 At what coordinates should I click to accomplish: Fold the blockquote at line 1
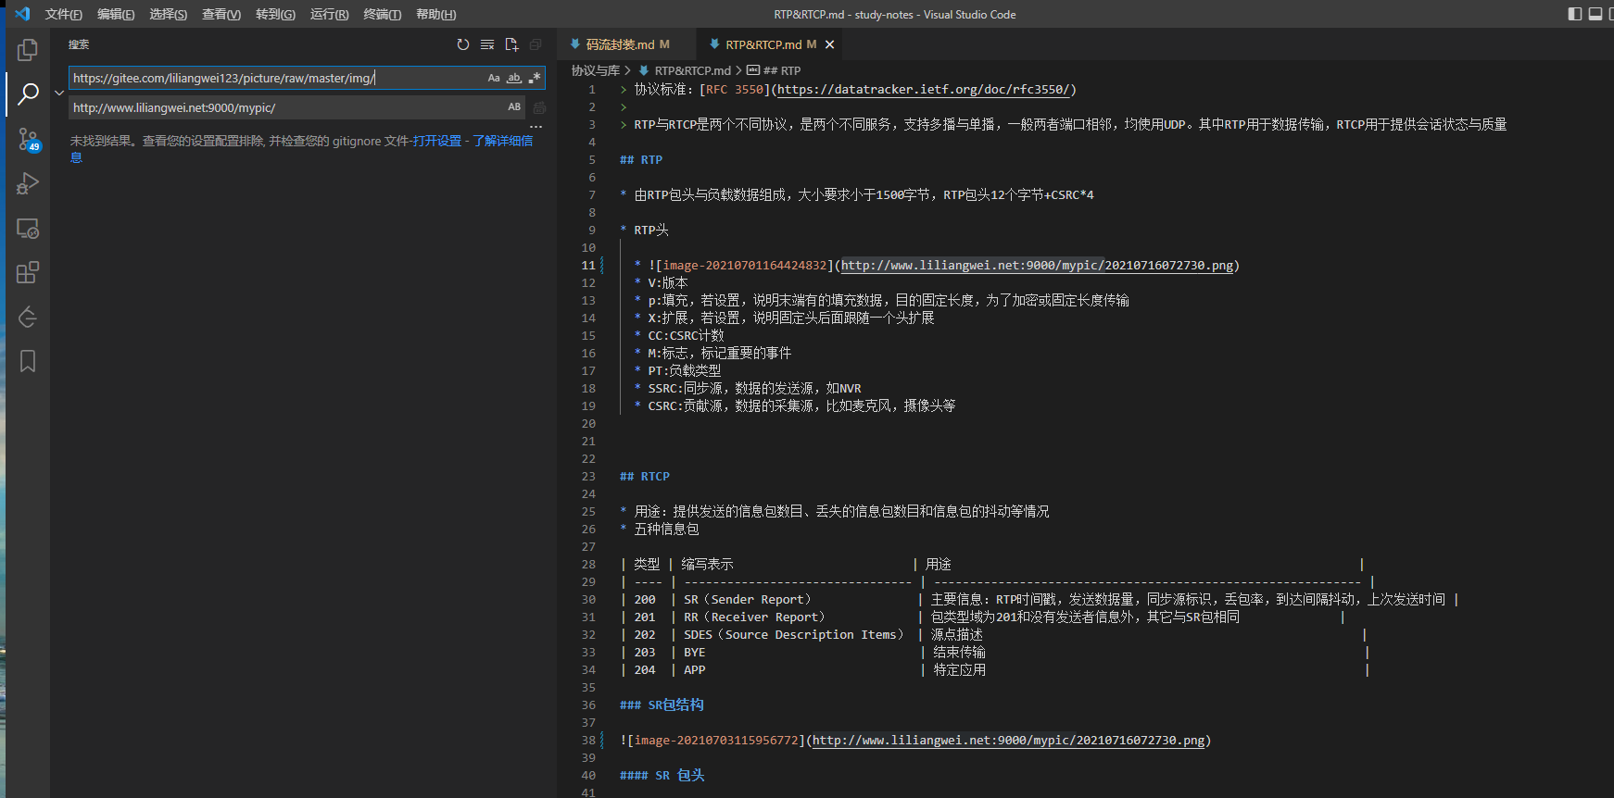coord(624,90)
